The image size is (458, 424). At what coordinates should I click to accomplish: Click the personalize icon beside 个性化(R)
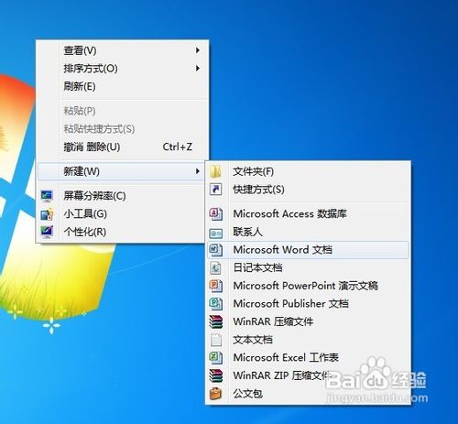(x=47, y=232)
